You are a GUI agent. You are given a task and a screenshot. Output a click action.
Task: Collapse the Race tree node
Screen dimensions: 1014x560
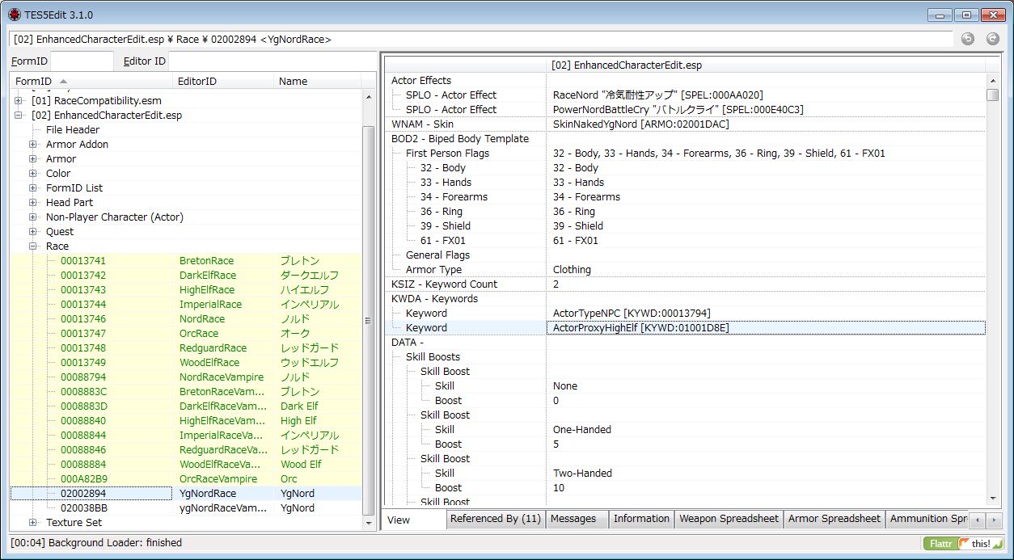click(x=33, y=246)
